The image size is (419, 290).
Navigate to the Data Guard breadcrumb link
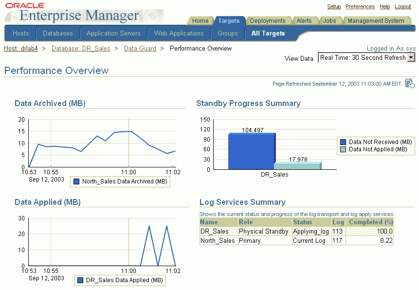(x=140, y=48)
